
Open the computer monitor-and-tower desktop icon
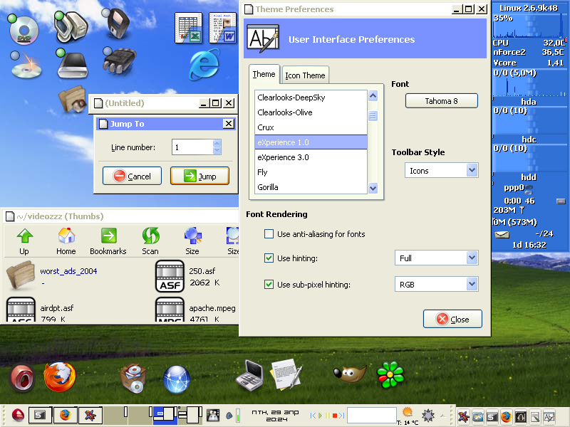click(x=71, y=26)
